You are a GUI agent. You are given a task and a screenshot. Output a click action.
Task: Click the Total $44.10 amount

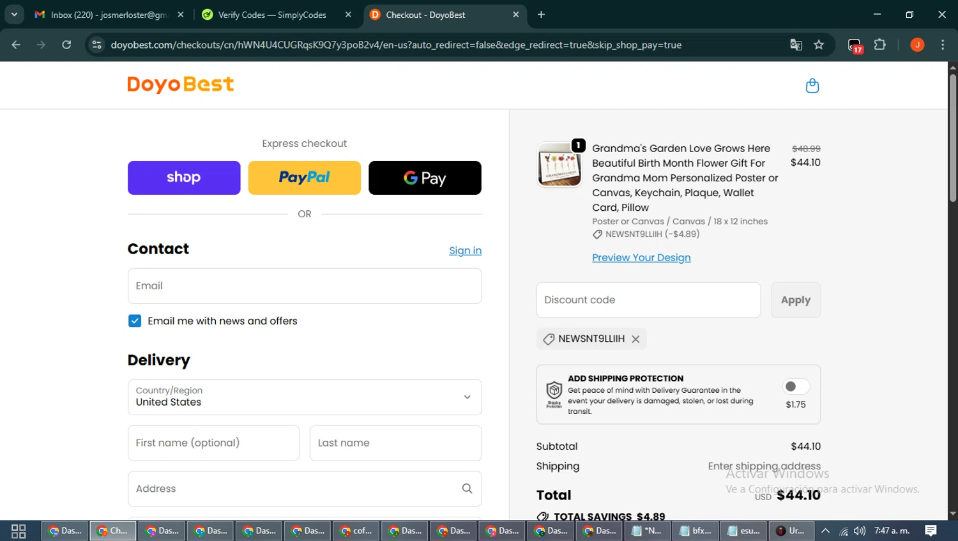pos(798,495)
